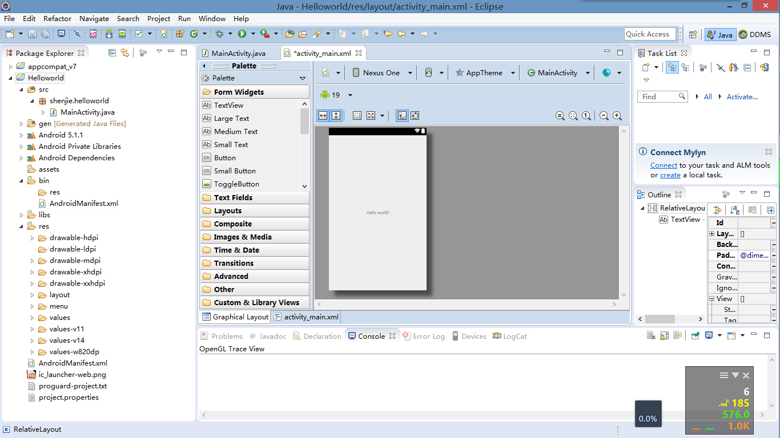Open the Refactor menu
Image resolution: width=780 pixels, height=438 pixels.
(x=58, y=18)
